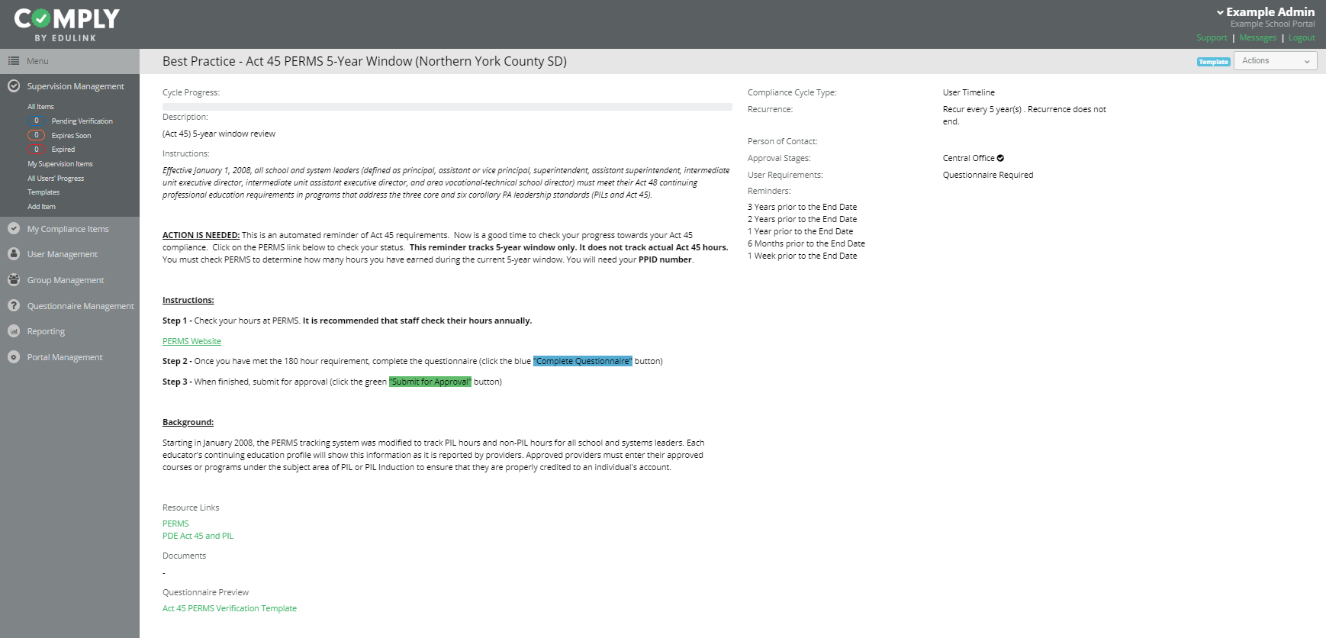Viewport: 1326px width, 638px height.
Task: Open All Users' Progress
Action: click(x=56, y=179)
